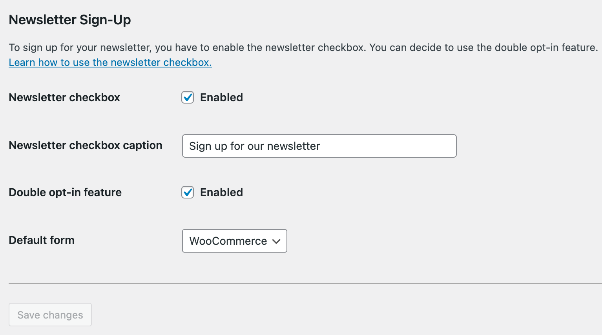Click the Enabled label beside Newsletter checkbox
Viewport: 602px width, 335px height.
coord(221,97)
